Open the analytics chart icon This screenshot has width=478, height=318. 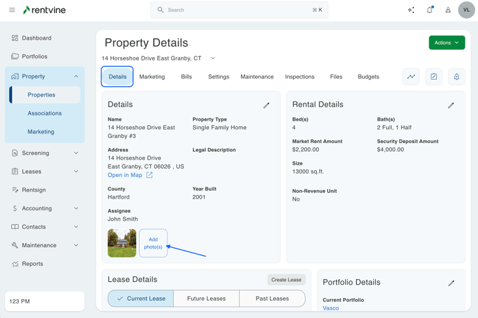(x=411, y=77)
